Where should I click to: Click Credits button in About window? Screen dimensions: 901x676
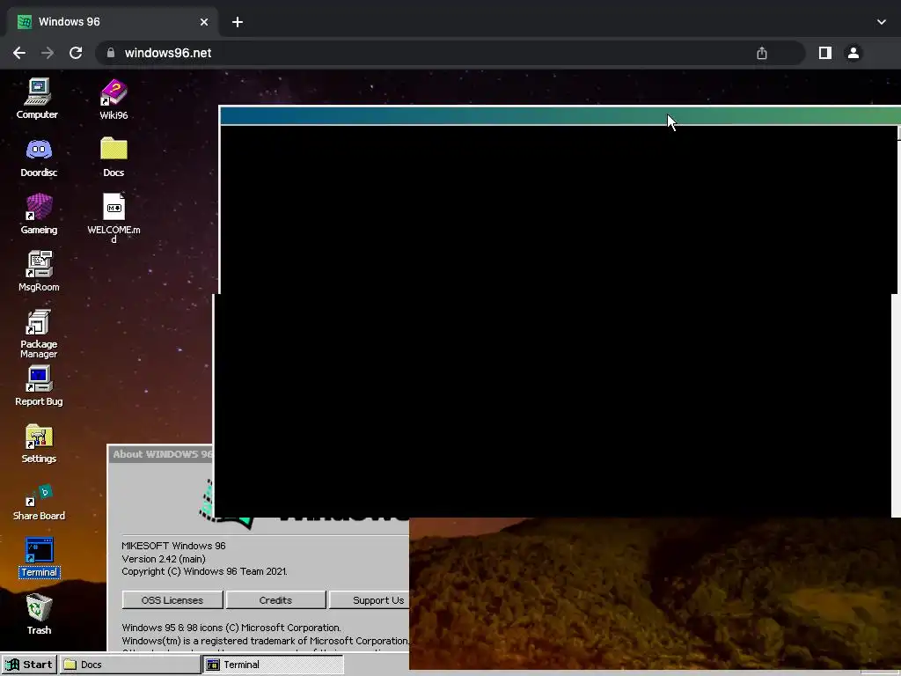point(275,600)
